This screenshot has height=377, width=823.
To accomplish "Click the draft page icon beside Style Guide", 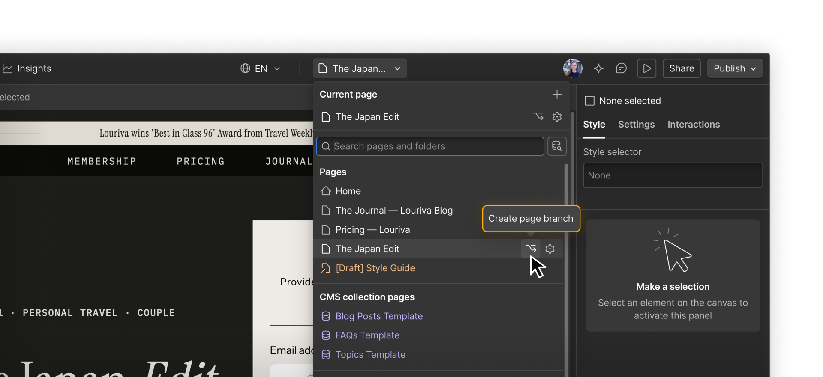I will click(x=326, y=268).
